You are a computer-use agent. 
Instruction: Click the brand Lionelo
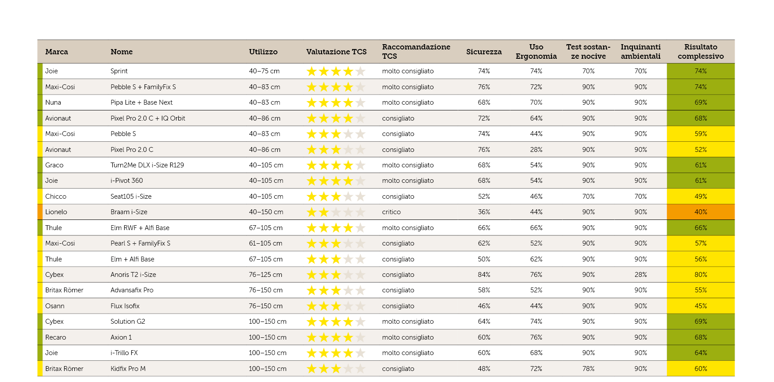(x=56, y=212)
